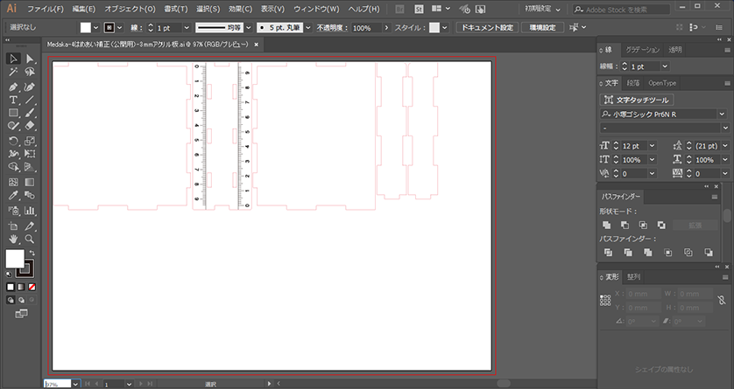Swap fill and stroke colors arrow
734x389 pixels.
pos(32,254)
